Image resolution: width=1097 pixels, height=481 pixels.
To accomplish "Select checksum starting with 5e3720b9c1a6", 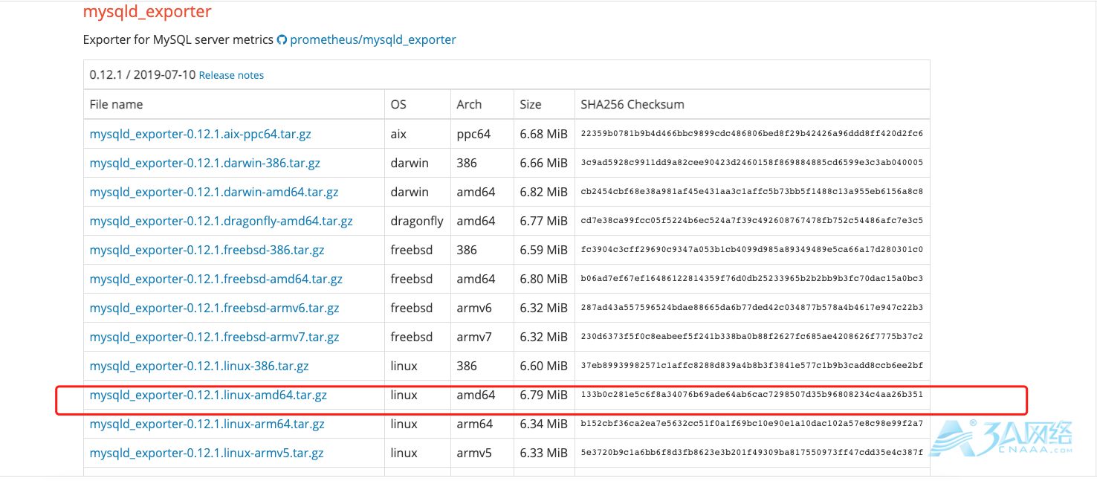I will click(x=751, y=453).
